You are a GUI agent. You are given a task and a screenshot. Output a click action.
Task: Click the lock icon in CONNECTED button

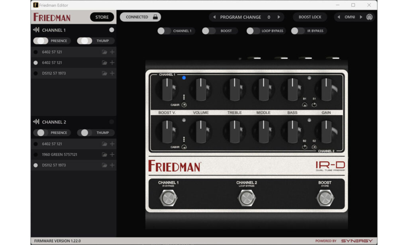[x=155, y=17]
